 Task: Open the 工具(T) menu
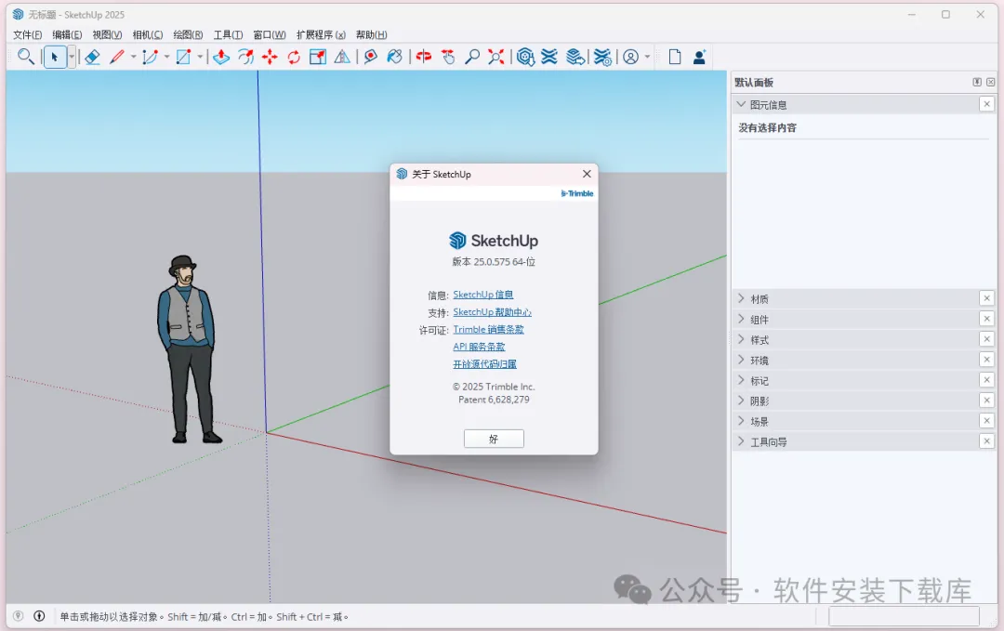pyautogui.click(x=228, y=34)
